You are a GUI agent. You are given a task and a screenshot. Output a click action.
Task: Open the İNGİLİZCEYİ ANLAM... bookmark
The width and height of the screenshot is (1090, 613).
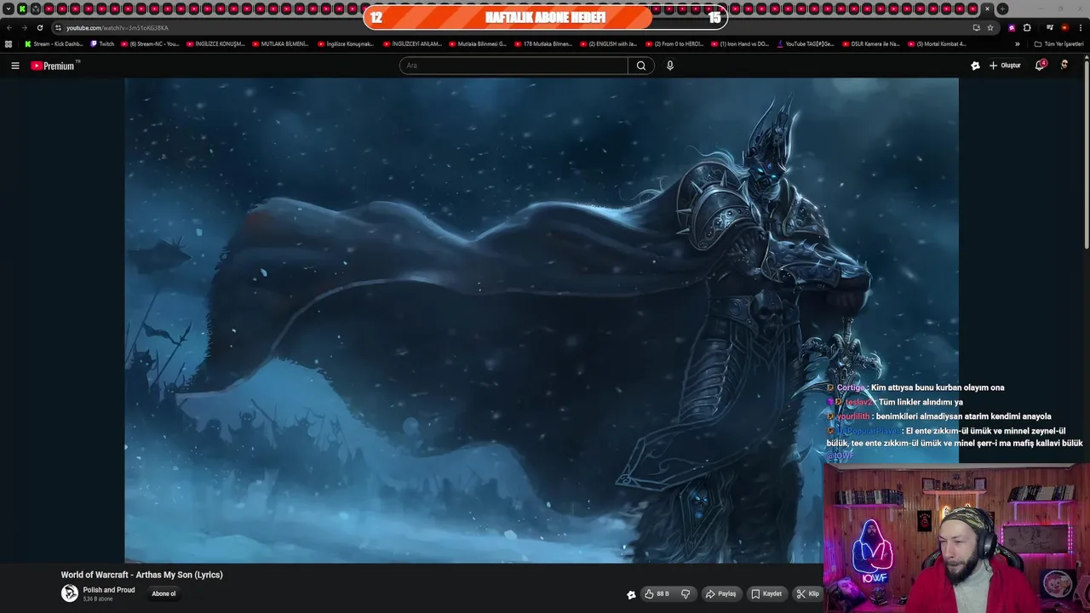[x=412, y=43]
